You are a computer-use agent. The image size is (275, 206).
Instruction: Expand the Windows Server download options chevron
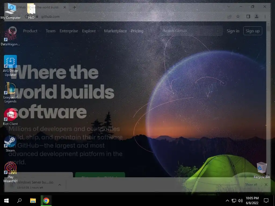(60, 185)
